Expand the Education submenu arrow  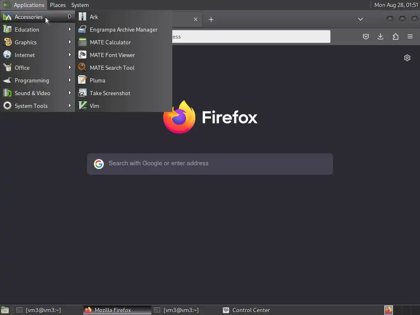(70, 29)
